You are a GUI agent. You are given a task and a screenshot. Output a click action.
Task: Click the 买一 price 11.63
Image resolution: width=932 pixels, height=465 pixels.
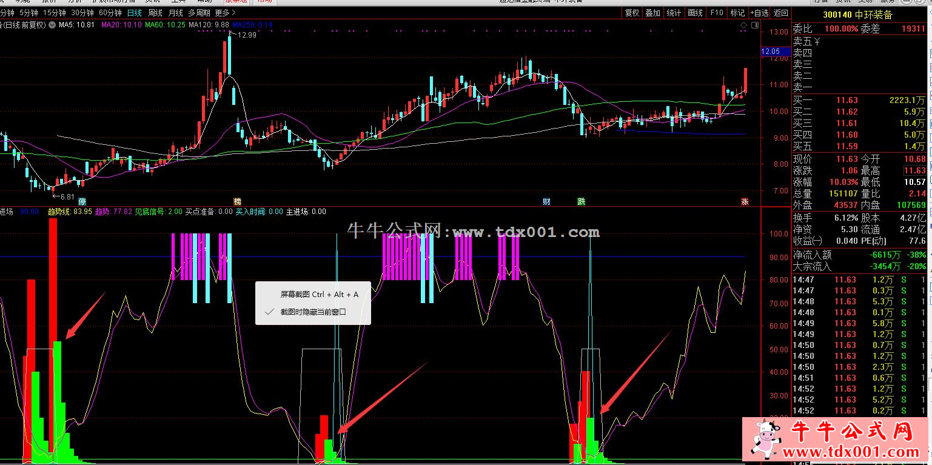click(847, 100)
